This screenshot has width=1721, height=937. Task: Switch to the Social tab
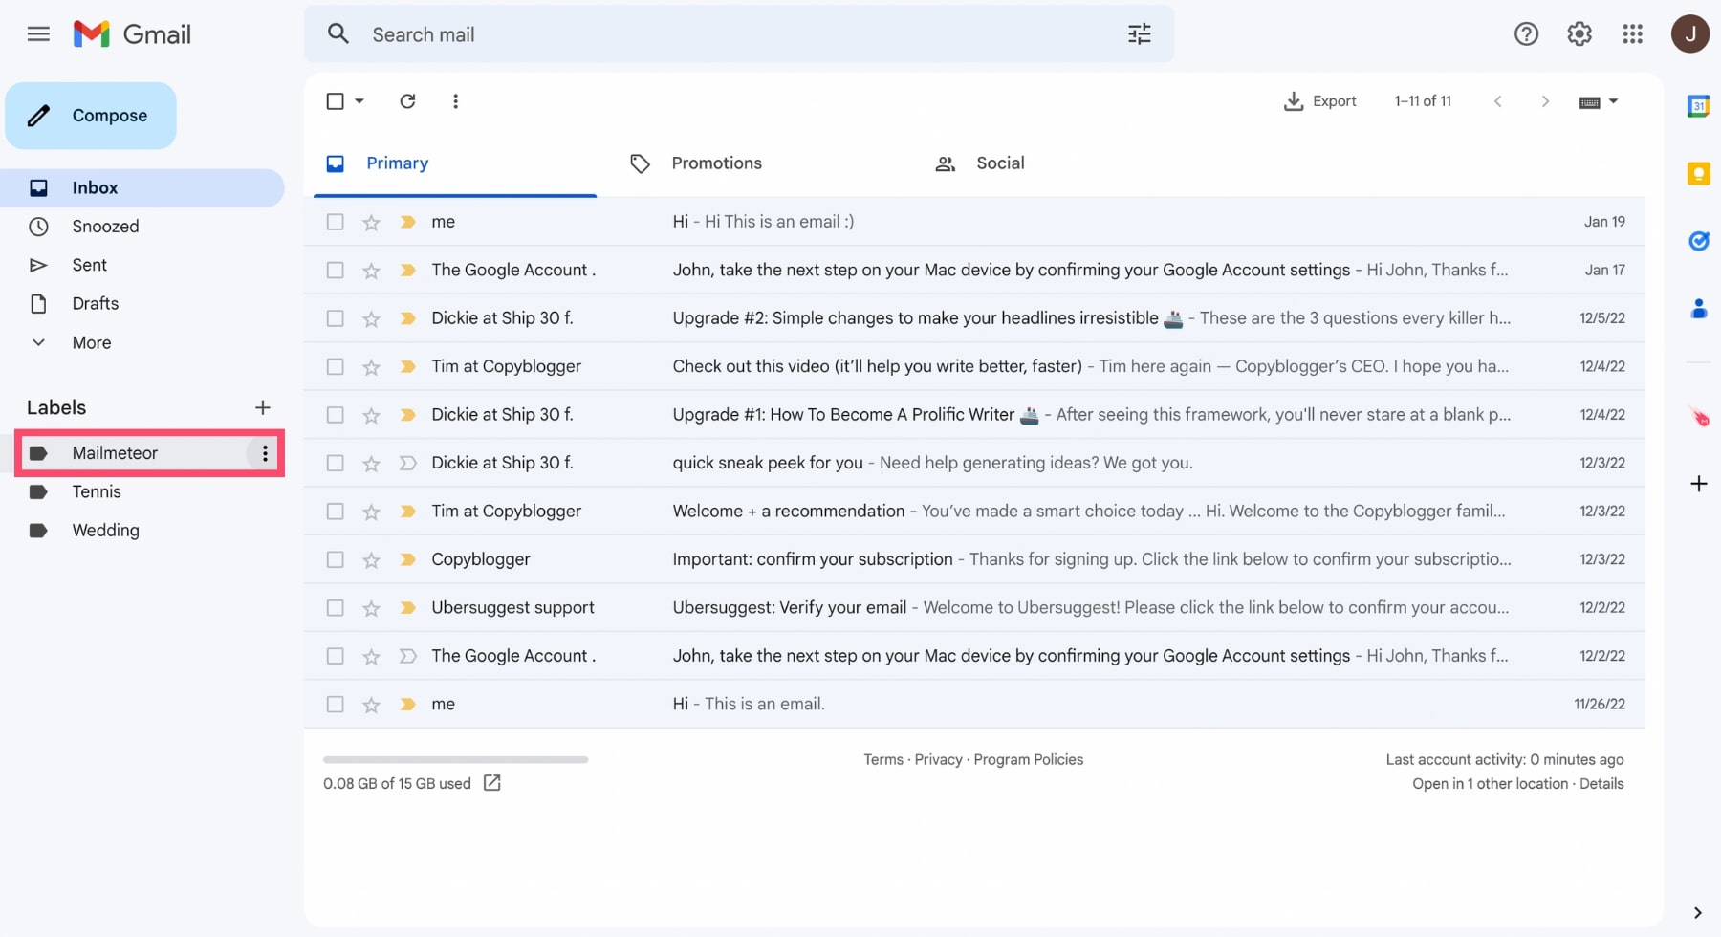pos(999,163)
